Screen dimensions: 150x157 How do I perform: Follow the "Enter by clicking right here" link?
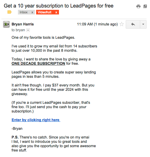coord(36,120)
